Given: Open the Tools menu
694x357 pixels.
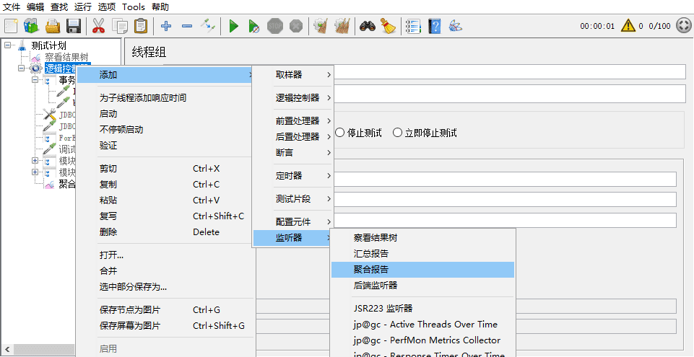Looking at the screenshot, I should 134,7.
